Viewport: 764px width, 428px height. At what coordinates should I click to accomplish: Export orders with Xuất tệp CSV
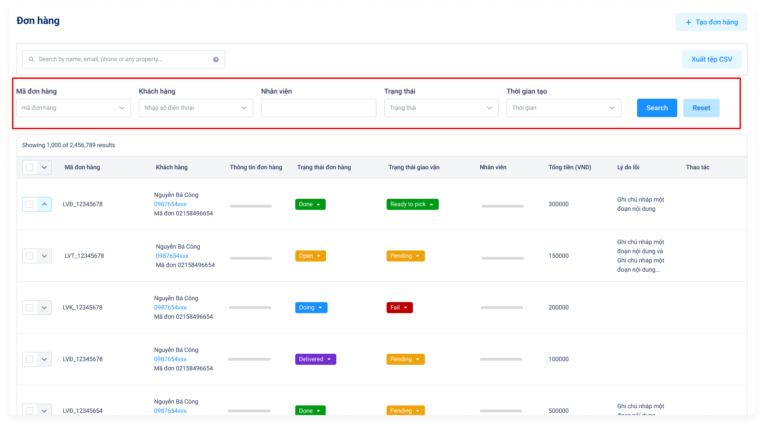[x=712, y=59]
